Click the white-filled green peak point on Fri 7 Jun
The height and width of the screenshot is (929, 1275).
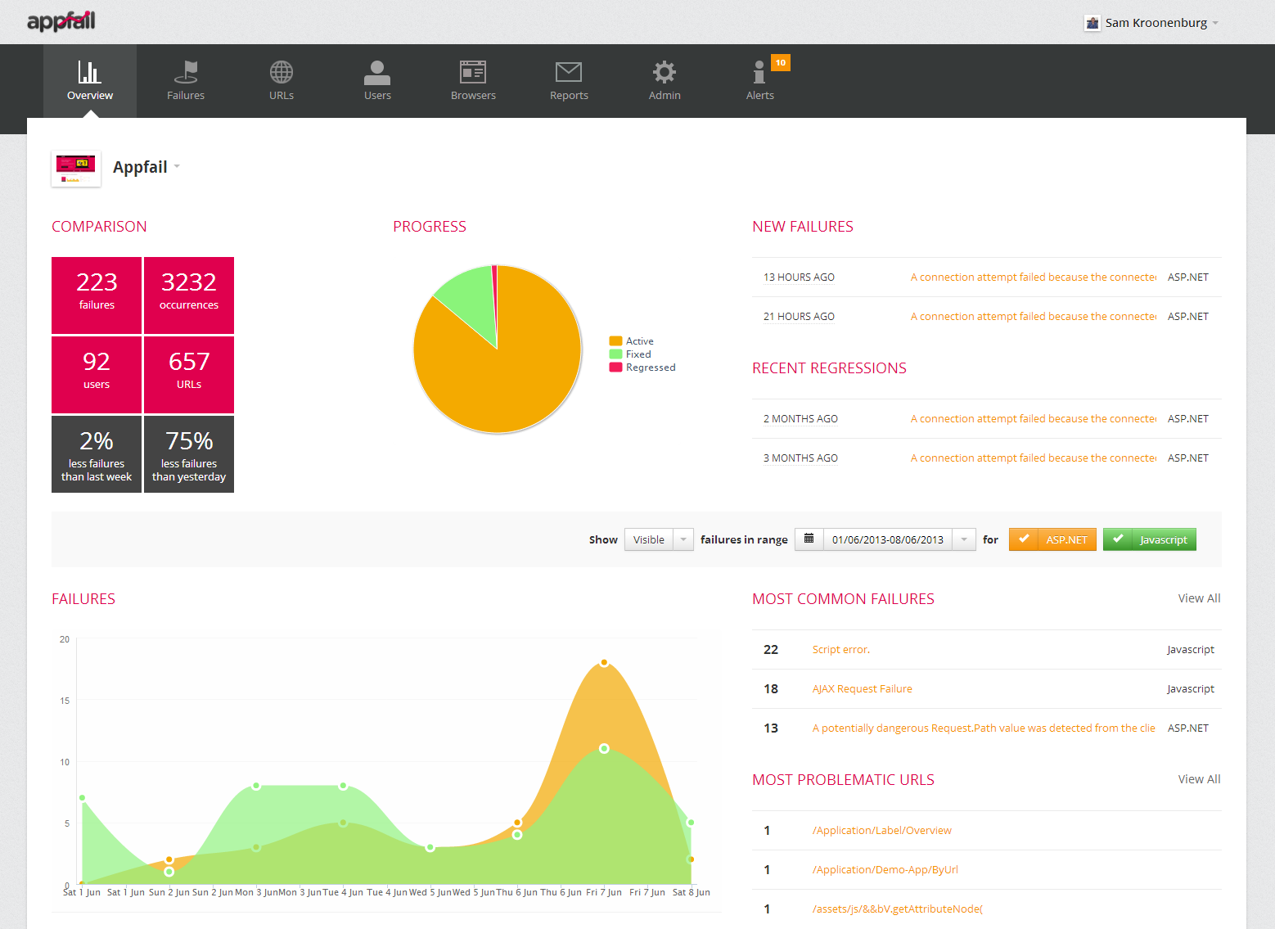coord(604,748)
